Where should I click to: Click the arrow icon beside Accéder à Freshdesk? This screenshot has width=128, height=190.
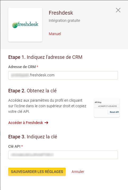(46, 123)
